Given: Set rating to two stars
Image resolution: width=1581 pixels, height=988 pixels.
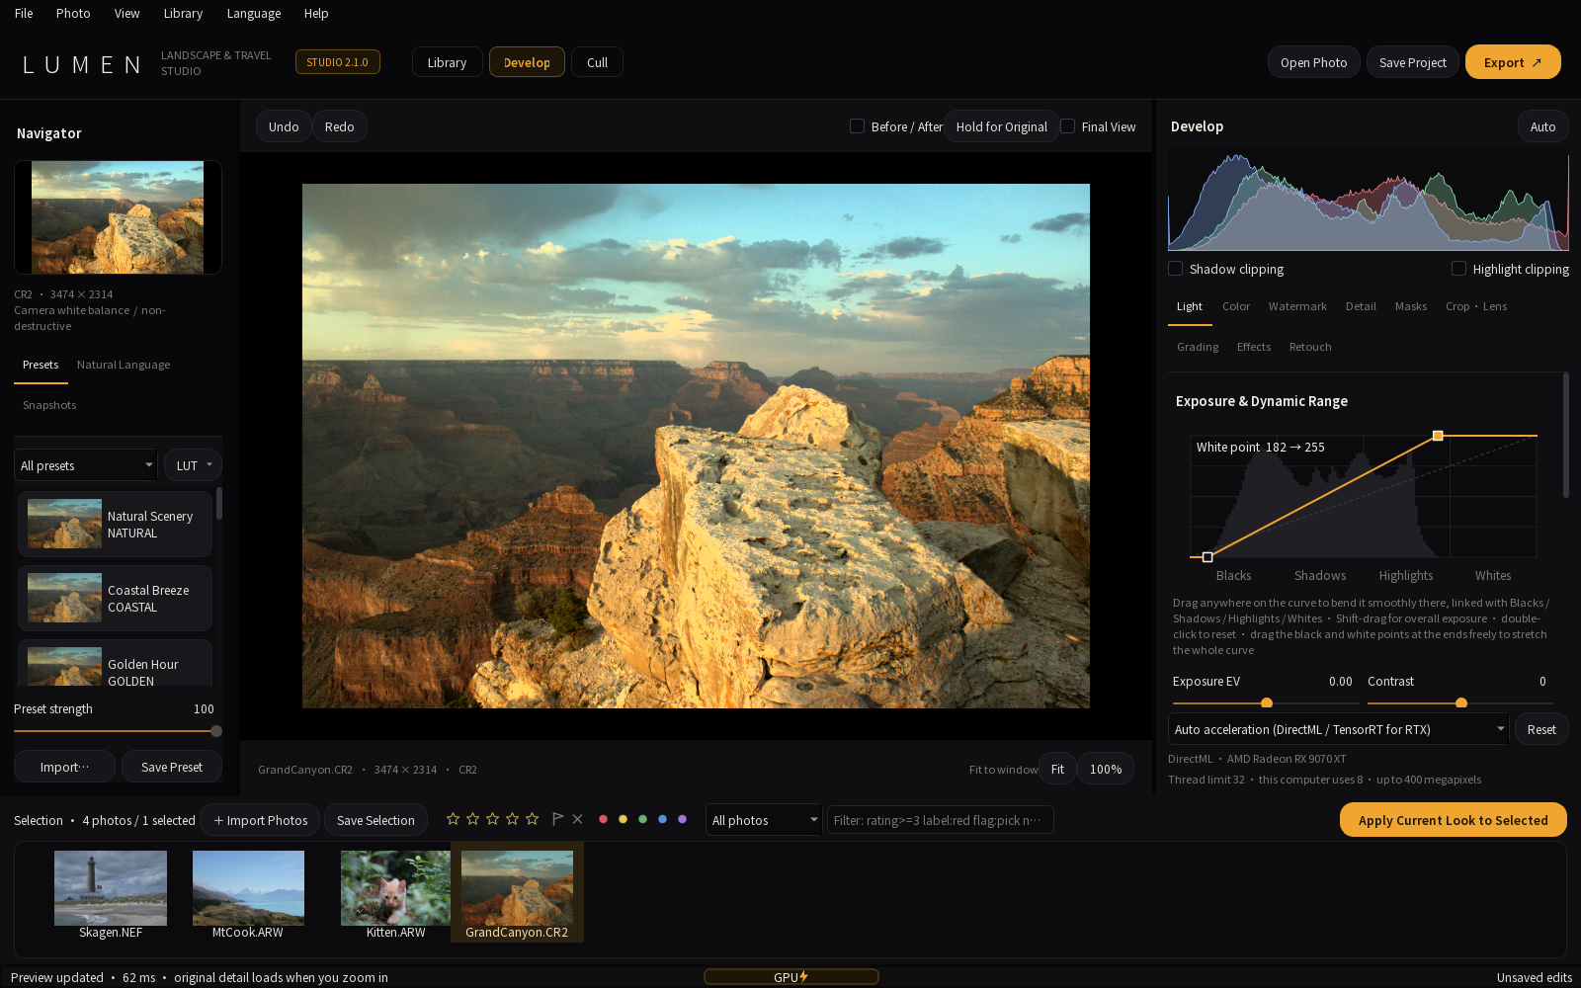Looking at the screenshot, I should click(472, 819).
